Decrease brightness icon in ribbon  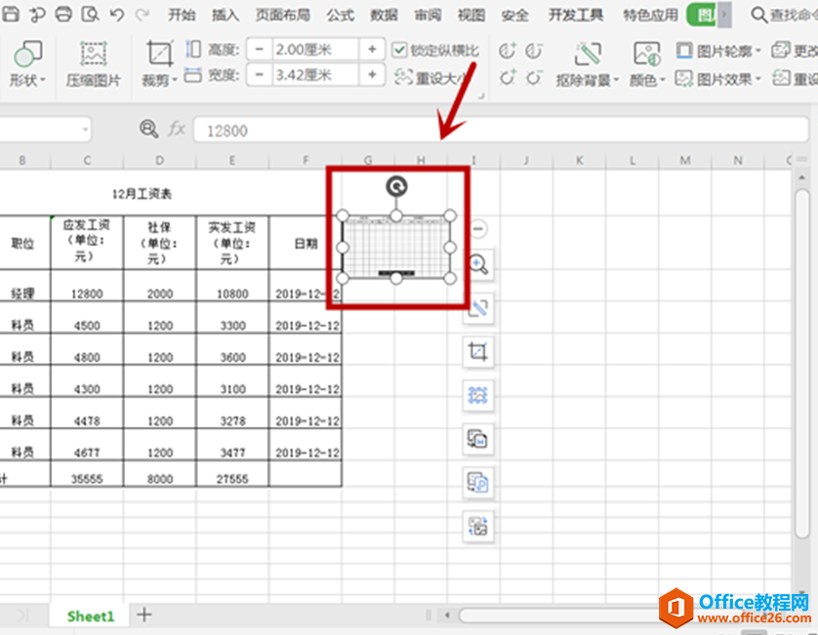(x=534, y=51)
